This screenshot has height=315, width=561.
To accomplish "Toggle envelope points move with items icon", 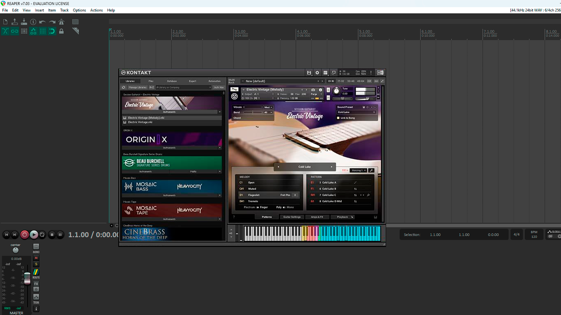I will tap(33, 31).
